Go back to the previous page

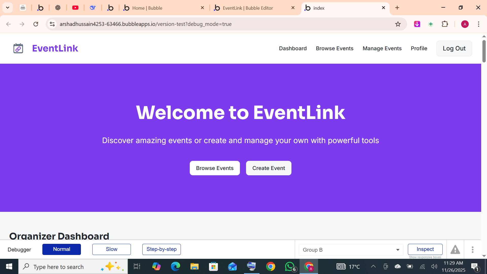click(x=8, y=24)
